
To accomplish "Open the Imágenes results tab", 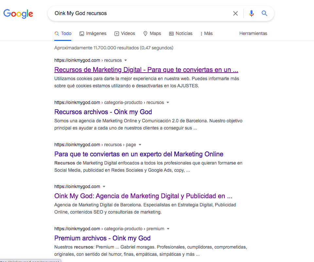I will coord(93,33).
